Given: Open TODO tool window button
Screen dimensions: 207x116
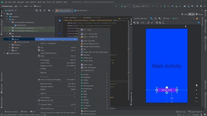Looking at the screenshot, I should pyautogui.click(x=24, y=111).
